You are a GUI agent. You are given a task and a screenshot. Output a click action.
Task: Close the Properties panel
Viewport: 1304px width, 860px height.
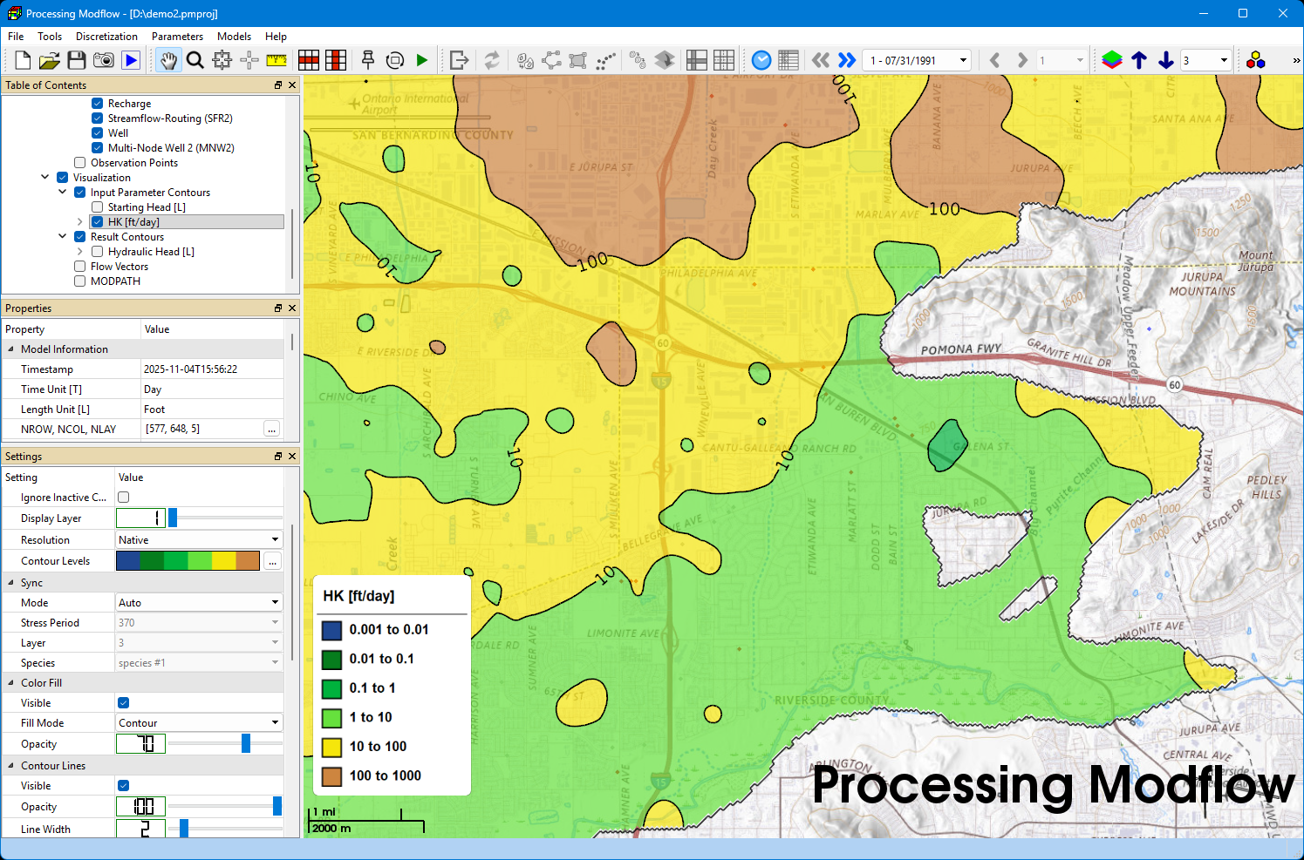pos(292,308)
